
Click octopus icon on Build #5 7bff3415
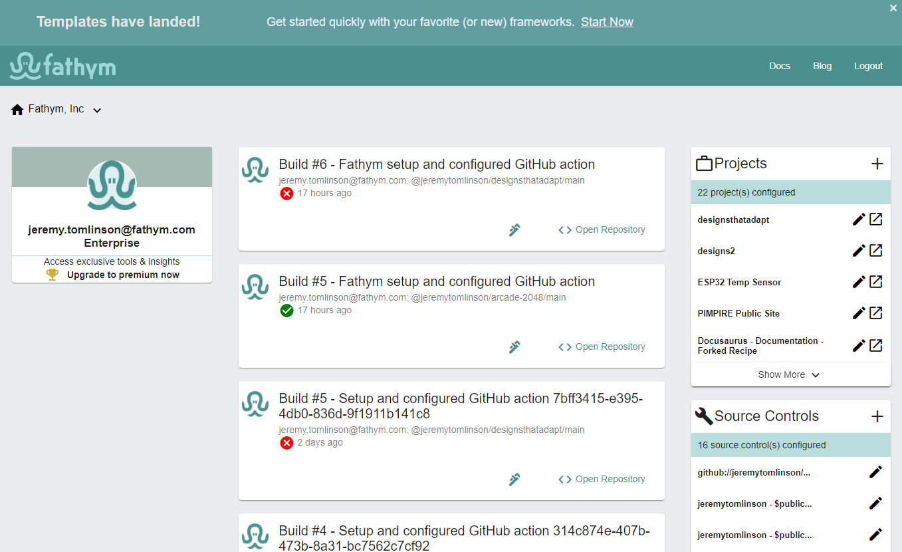click(x=255, y=404)
